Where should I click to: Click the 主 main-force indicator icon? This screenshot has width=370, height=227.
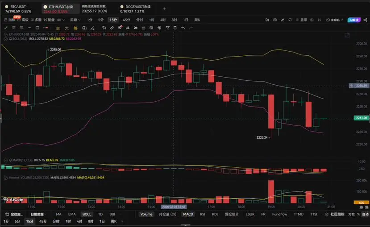coord(58,28)
